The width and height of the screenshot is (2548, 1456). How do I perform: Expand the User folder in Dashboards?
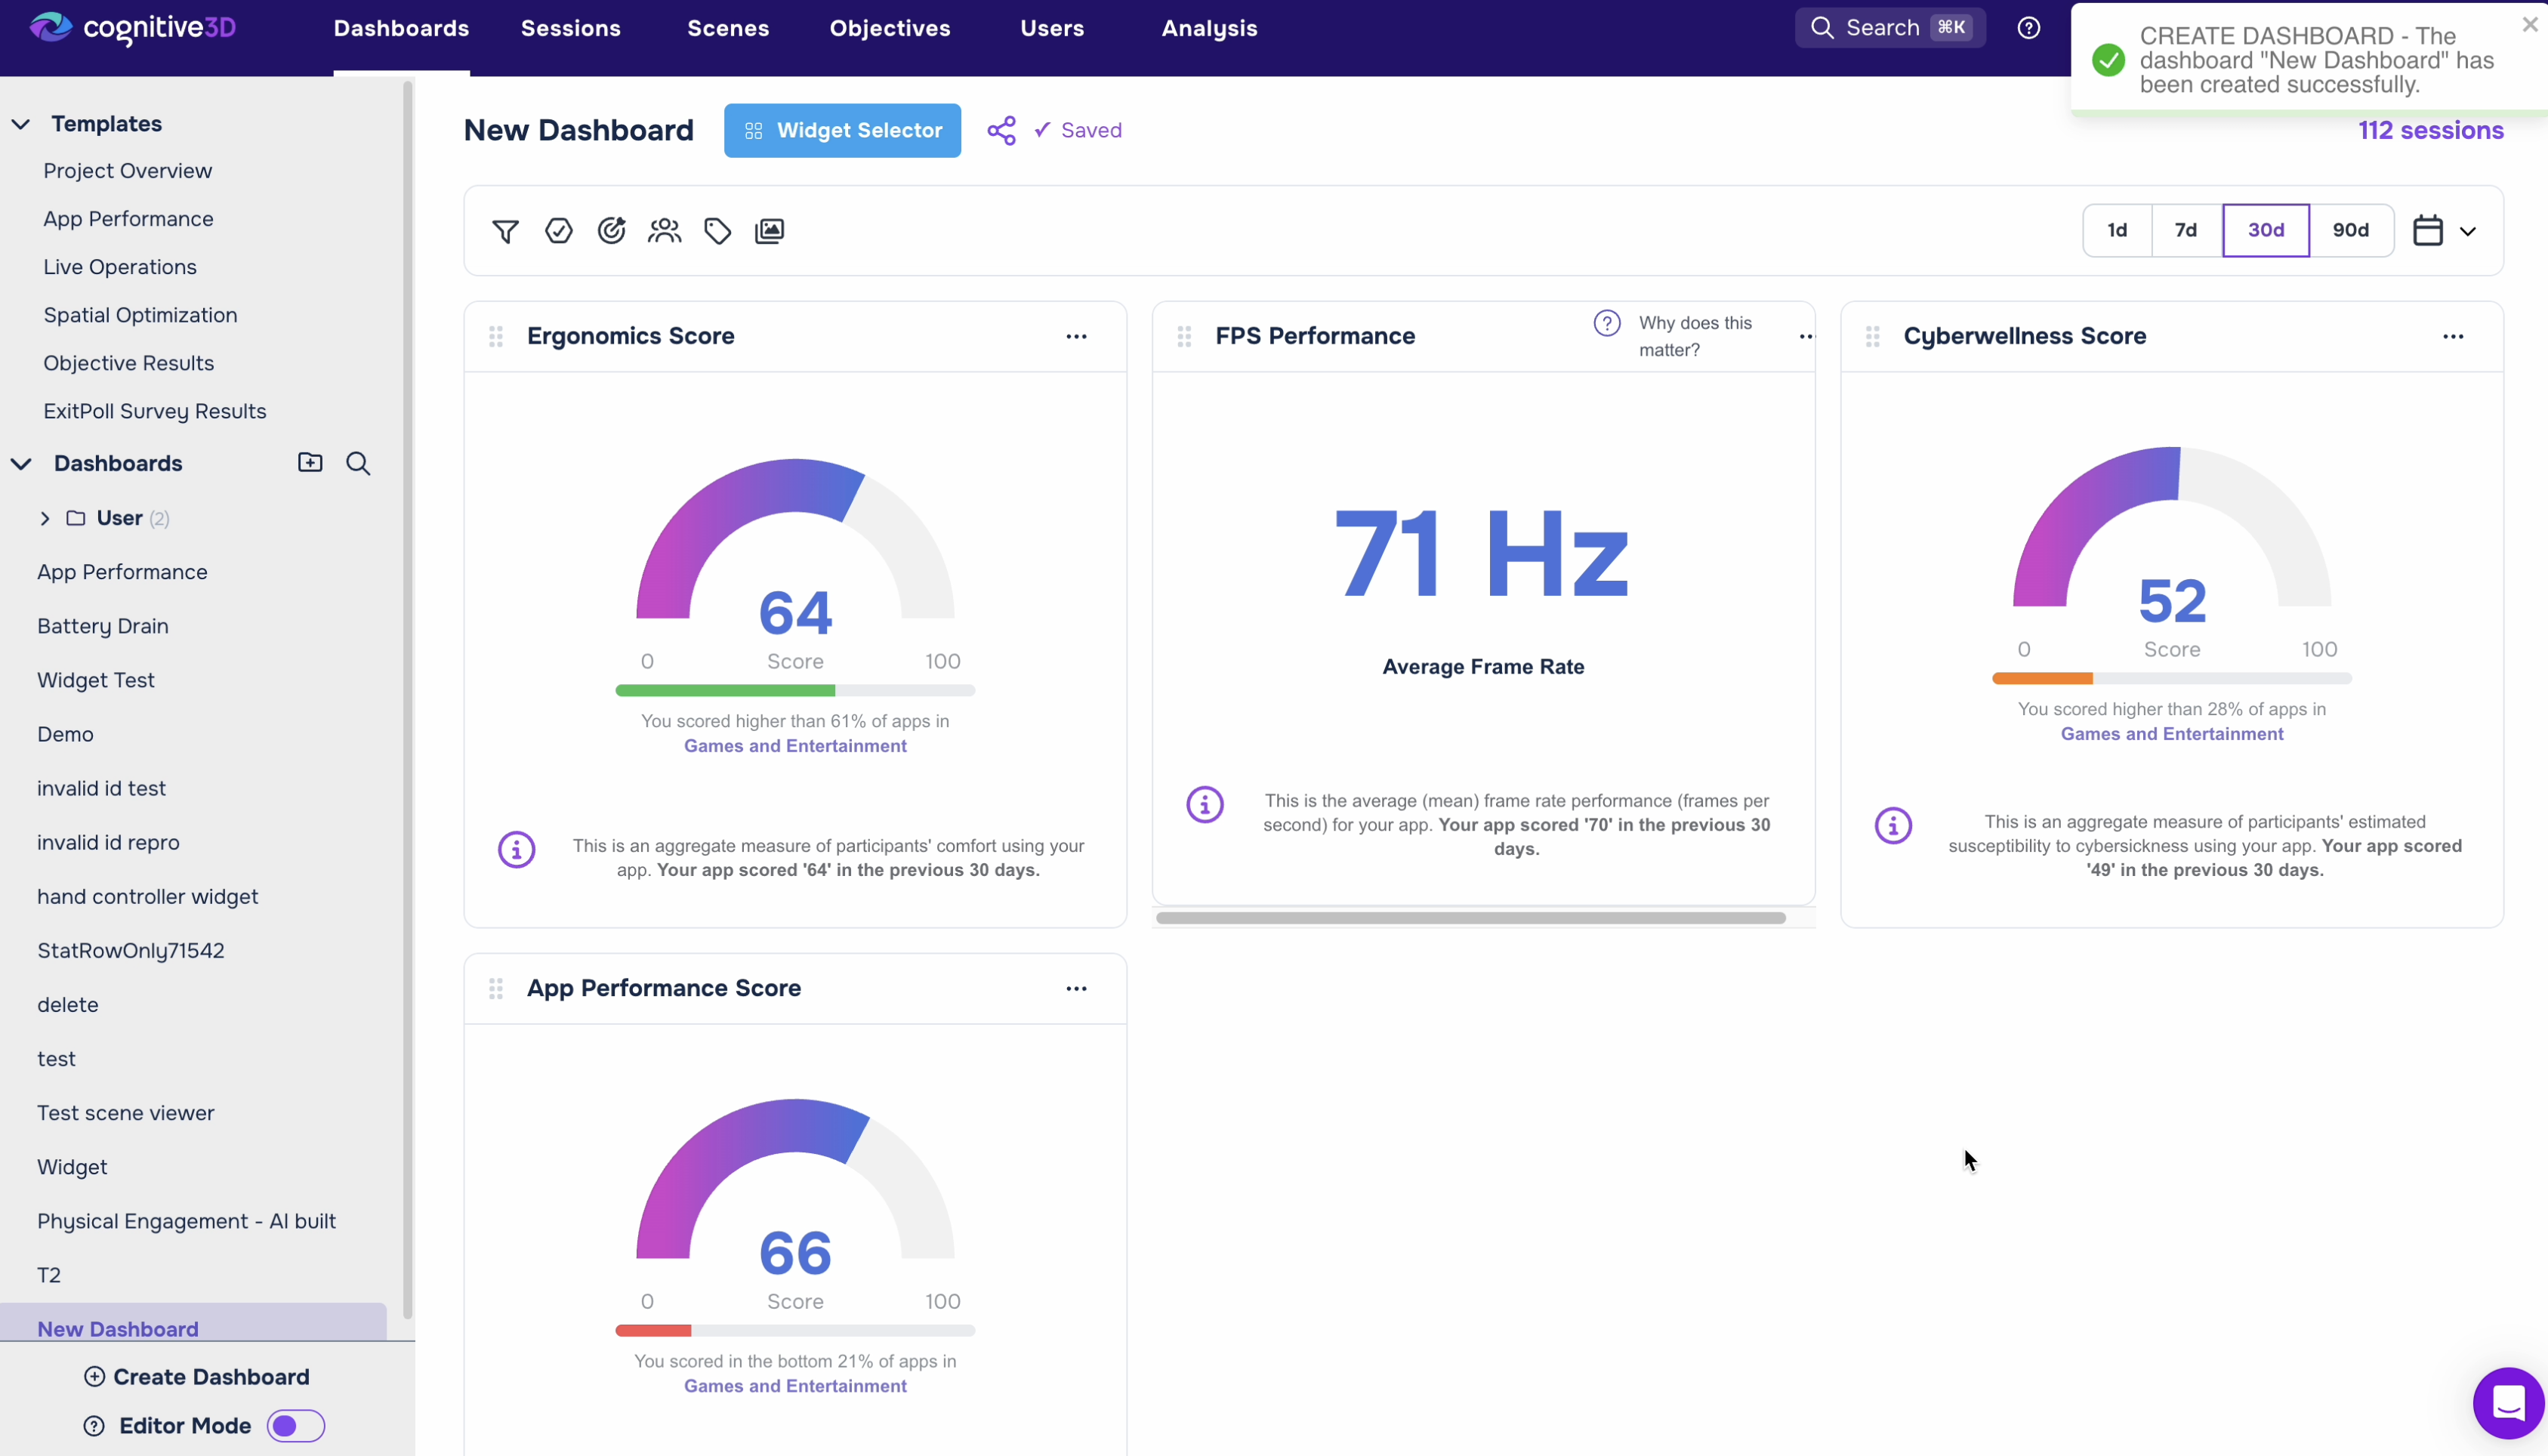tap(45, 518)
